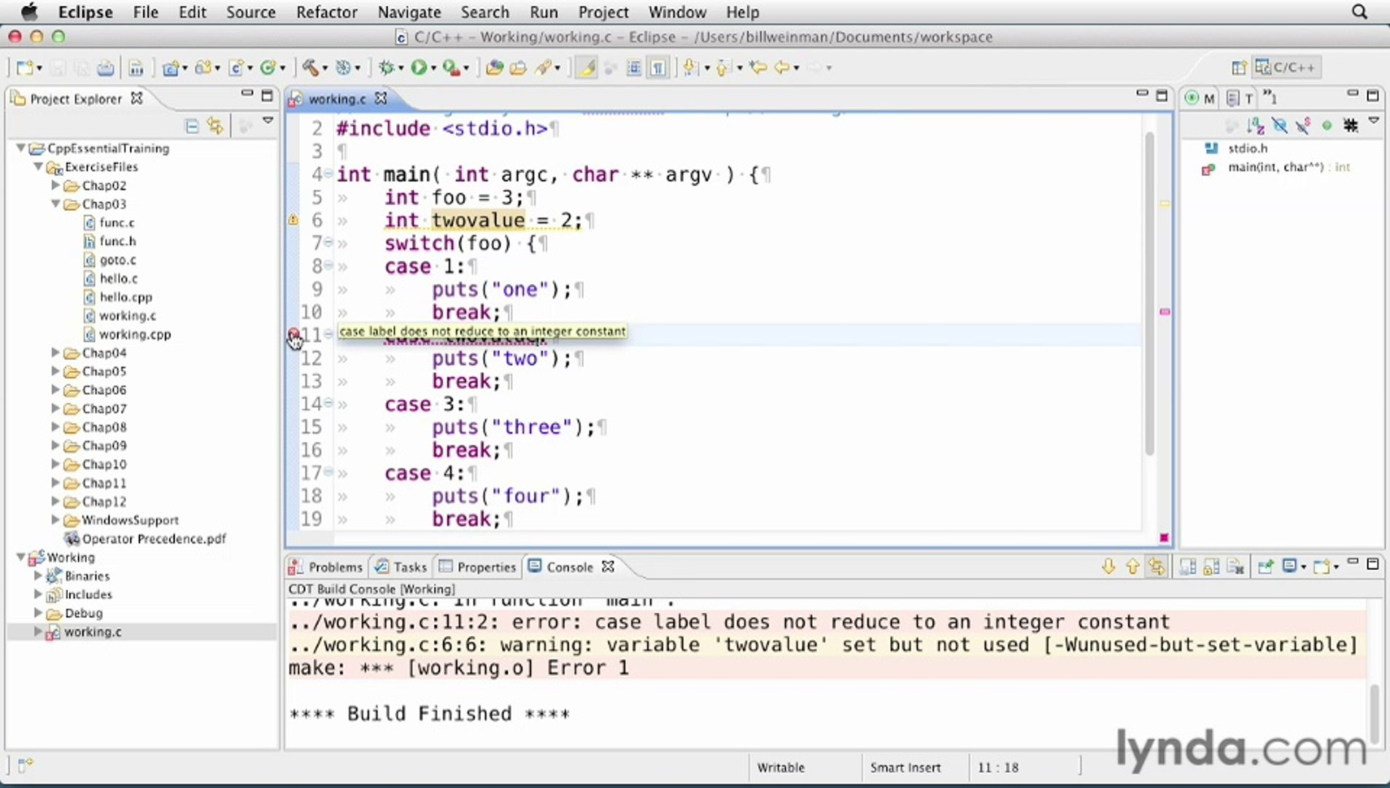
Task: Click the Debug bug icon in toolbar
Action: [386, 68]
